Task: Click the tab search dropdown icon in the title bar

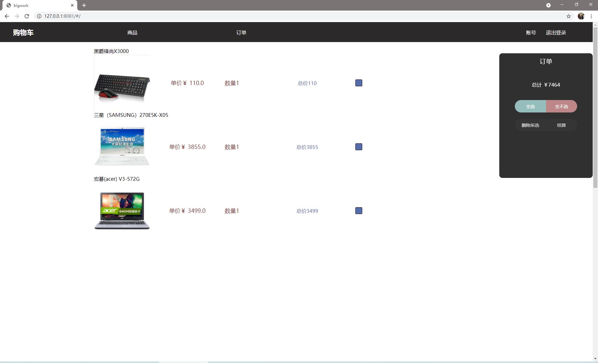Action: pyautogui.click(x=548, y=5)
